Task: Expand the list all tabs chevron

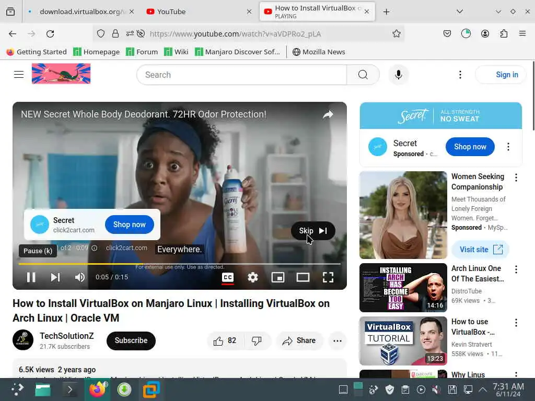Action: pyautogui.click(x=460, y=11)
